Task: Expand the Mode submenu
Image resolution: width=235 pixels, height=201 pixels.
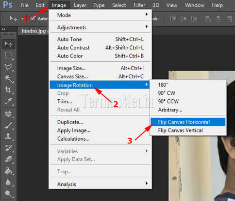Action: (x=100, y=15)
